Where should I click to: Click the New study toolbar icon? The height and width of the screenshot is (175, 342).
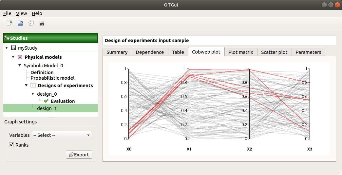(x=9, y=23)
